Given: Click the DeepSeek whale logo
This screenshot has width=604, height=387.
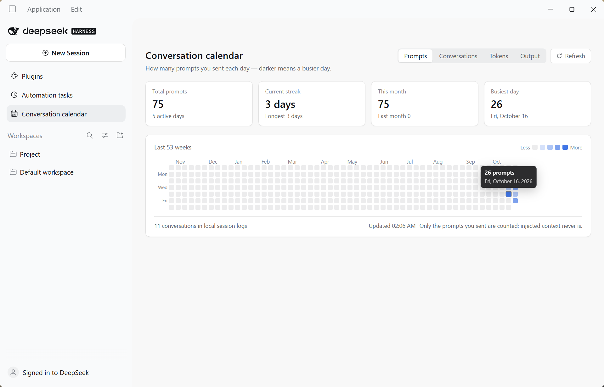Looking at the screenshot, I should pyautogui.click(x=14, y=31).
